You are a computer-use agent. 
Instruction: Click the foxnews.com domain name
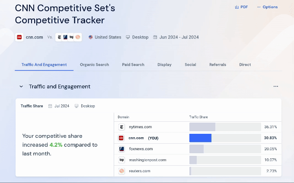pyautogui.click(x=141, y=149)
